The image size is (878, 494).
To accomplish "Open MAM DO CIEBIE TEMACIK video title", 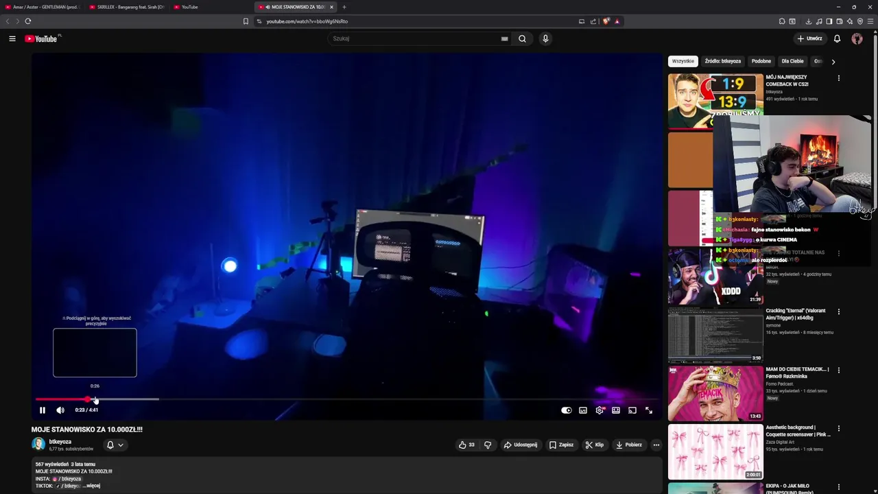I will click(x=798, y=373).
